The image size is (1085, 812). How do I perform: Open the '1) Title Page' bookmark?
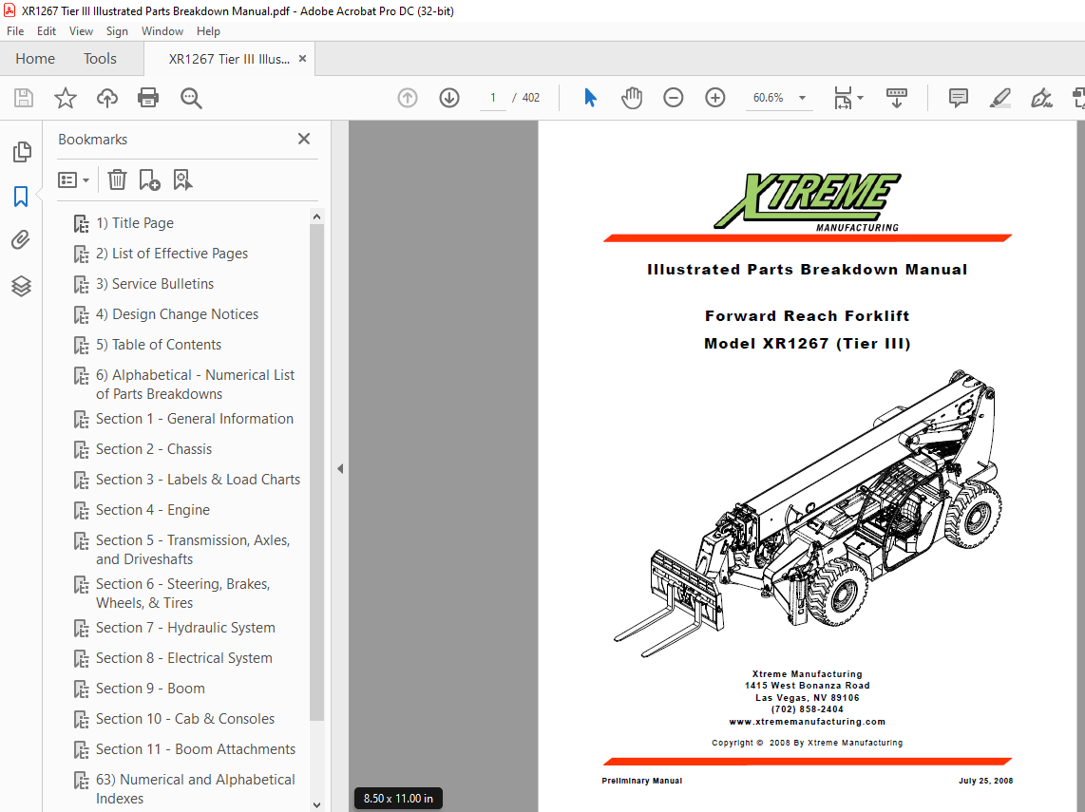pos(134,223)
